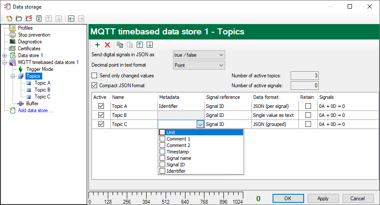The height and width of the screenshot is (205, 380).
Task: Click the Name column header
Action: [134, 97]
